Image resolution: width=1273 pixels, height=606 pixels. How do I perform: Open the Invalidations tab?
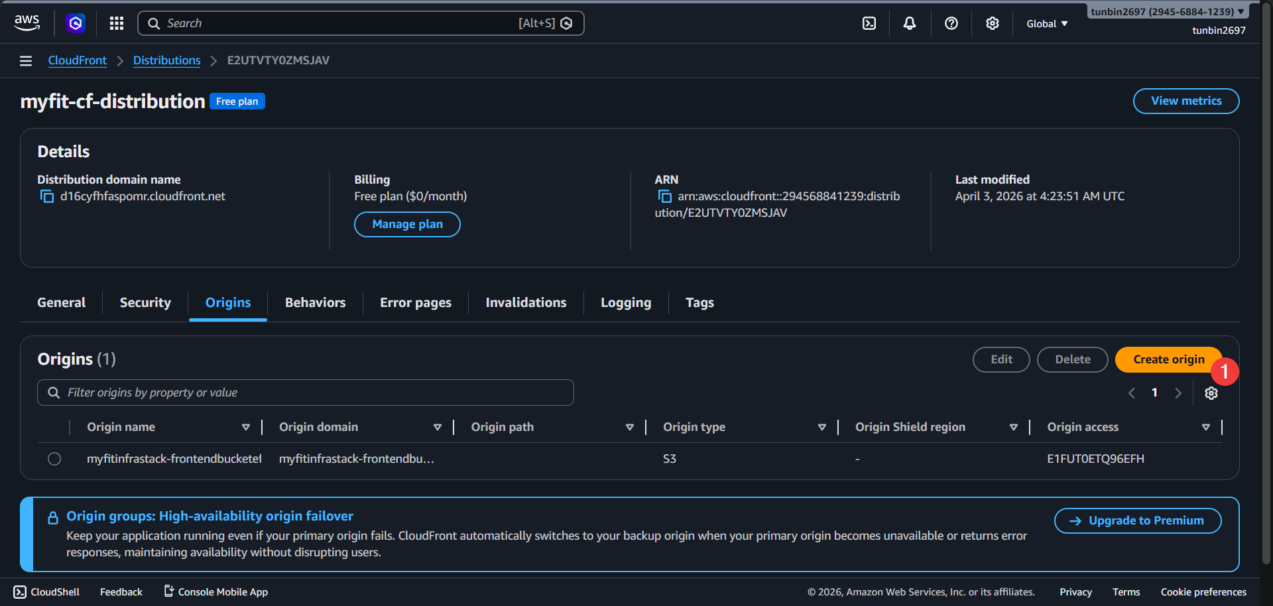[526, 302]
